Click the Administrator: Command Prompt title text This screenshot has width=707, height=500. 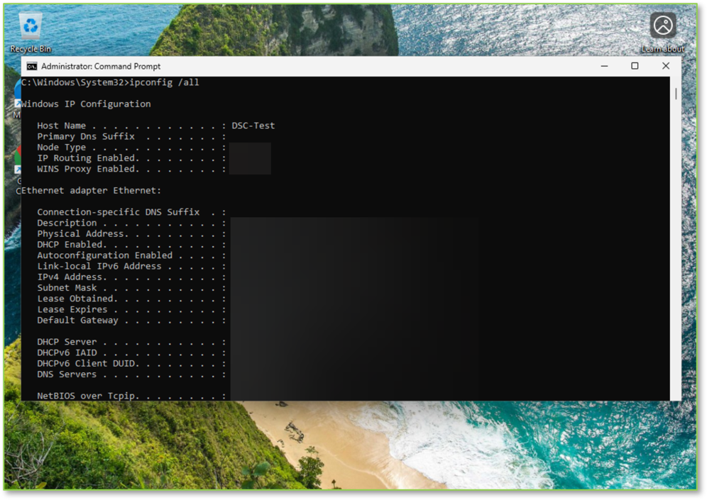pyautogui.click(x=101, y=67)
